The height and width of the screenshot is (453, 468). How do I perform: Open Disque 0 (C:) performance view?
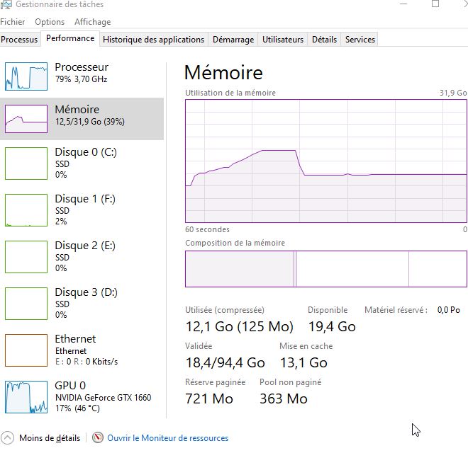coord(26,163)
